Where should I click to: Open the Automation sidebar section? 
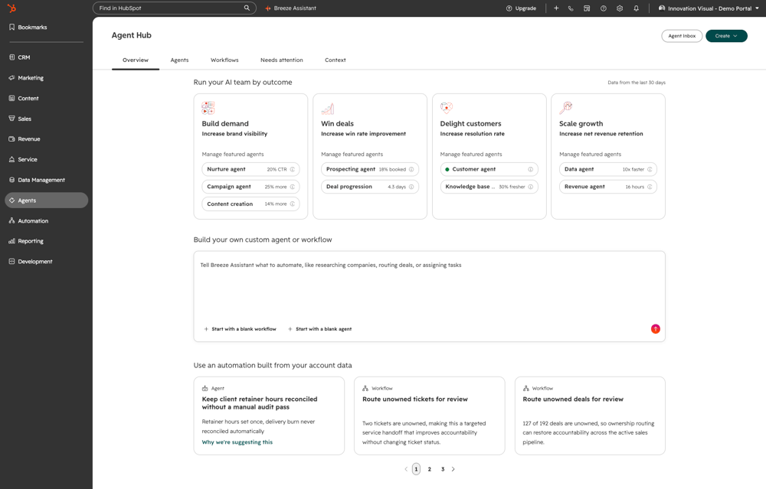pos(29,221)
